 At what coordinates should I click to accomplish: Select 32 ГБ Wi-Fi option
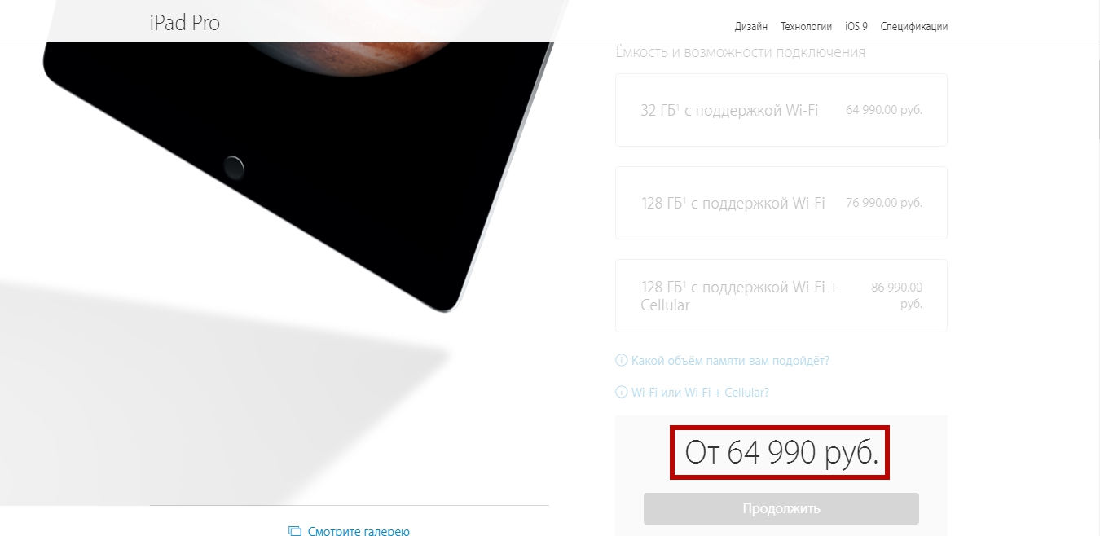tap(781, 110)
